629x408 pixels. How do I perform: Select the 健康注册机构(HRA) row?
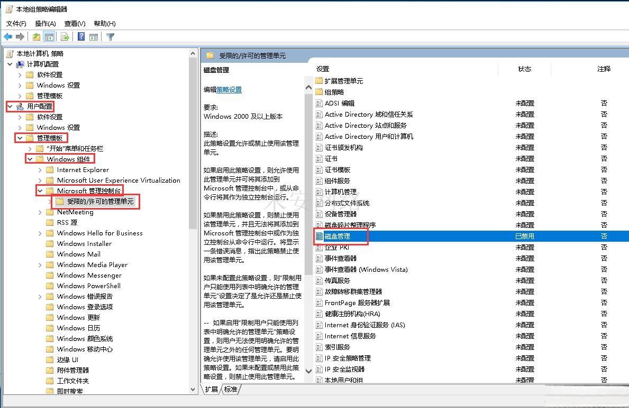pos(471,314)
